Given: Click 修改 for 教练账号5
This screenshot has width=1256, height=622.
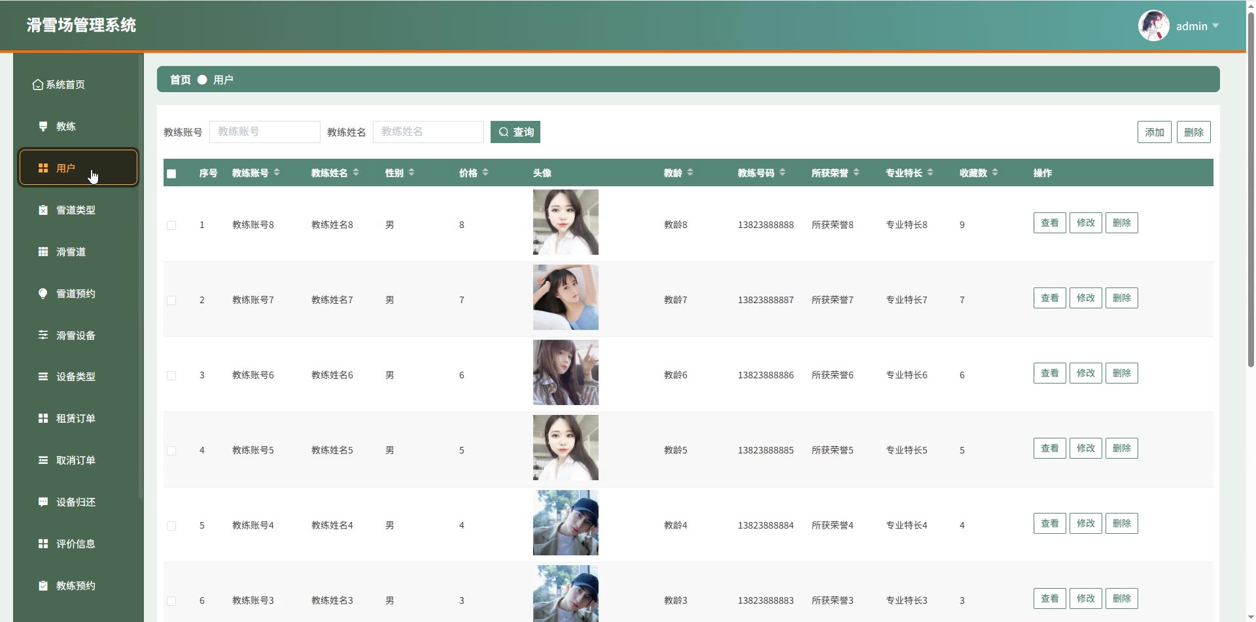Looking at the screenshot, I should coord(1086,448).
